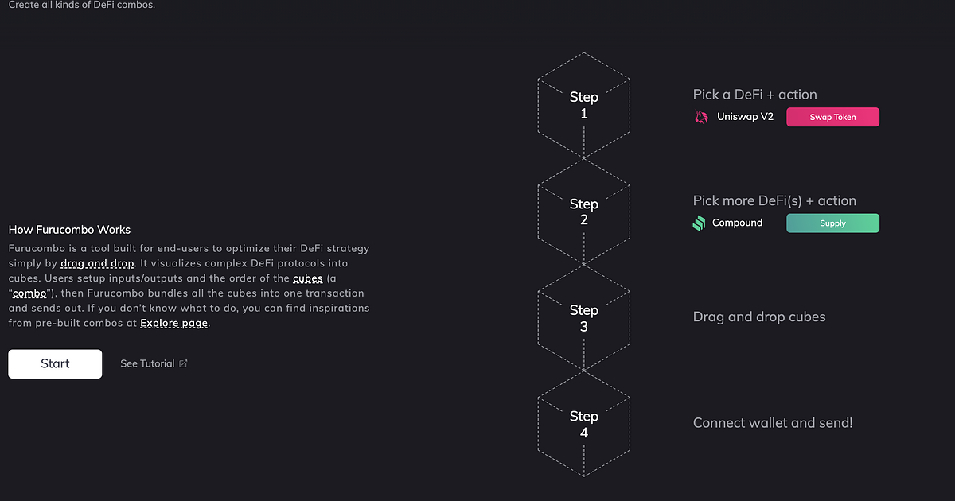Click the "How Furucombo Works" heading
This screenshot has width=955, height=501.
tap(69, 230)
